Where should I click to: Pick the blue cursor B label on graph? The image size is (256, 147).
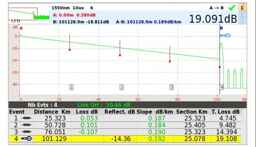[221, 28]
